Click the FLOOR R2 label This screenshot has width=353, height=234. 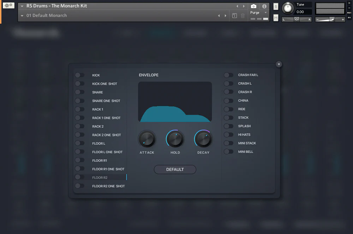[100, 178]
